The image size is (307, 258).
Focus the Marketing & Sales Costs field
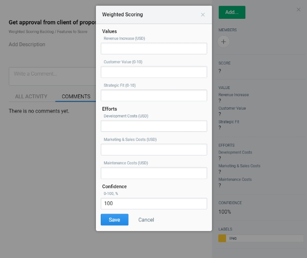pyautogui.click(x=154, y=150)
